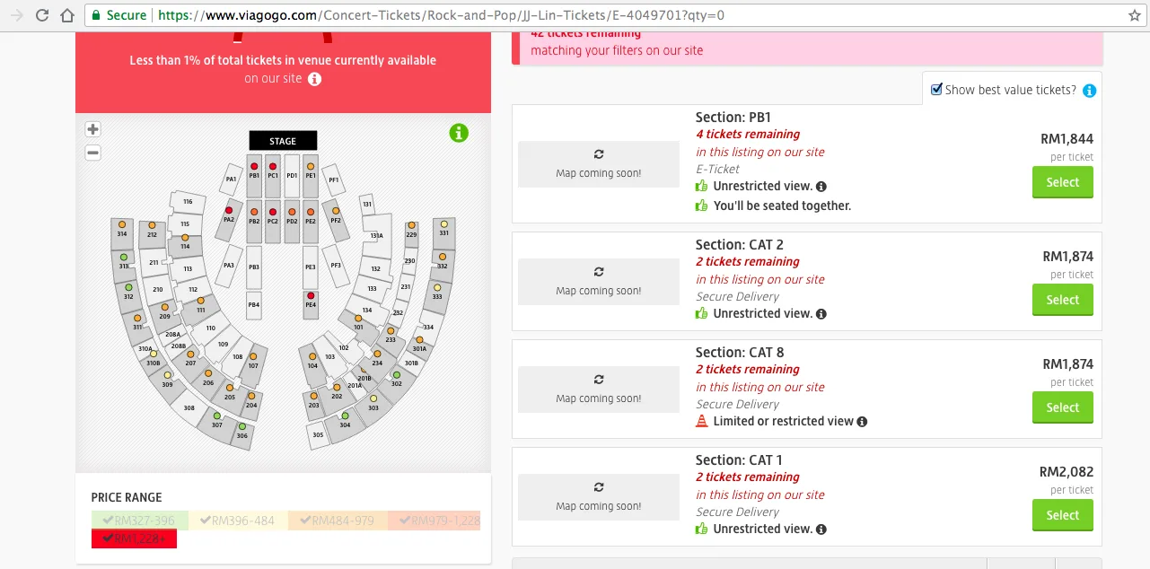This screenshot has height=569, width=1150.
Task: Open blue info icon for best value tickets
Action: pyautogui.click(x=1089, y=91)
